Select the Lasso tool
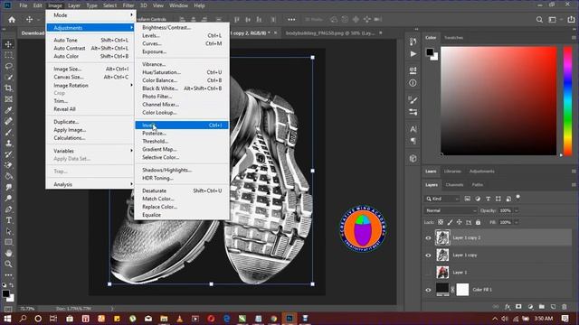The image size is (579, 325). [8, 66]
